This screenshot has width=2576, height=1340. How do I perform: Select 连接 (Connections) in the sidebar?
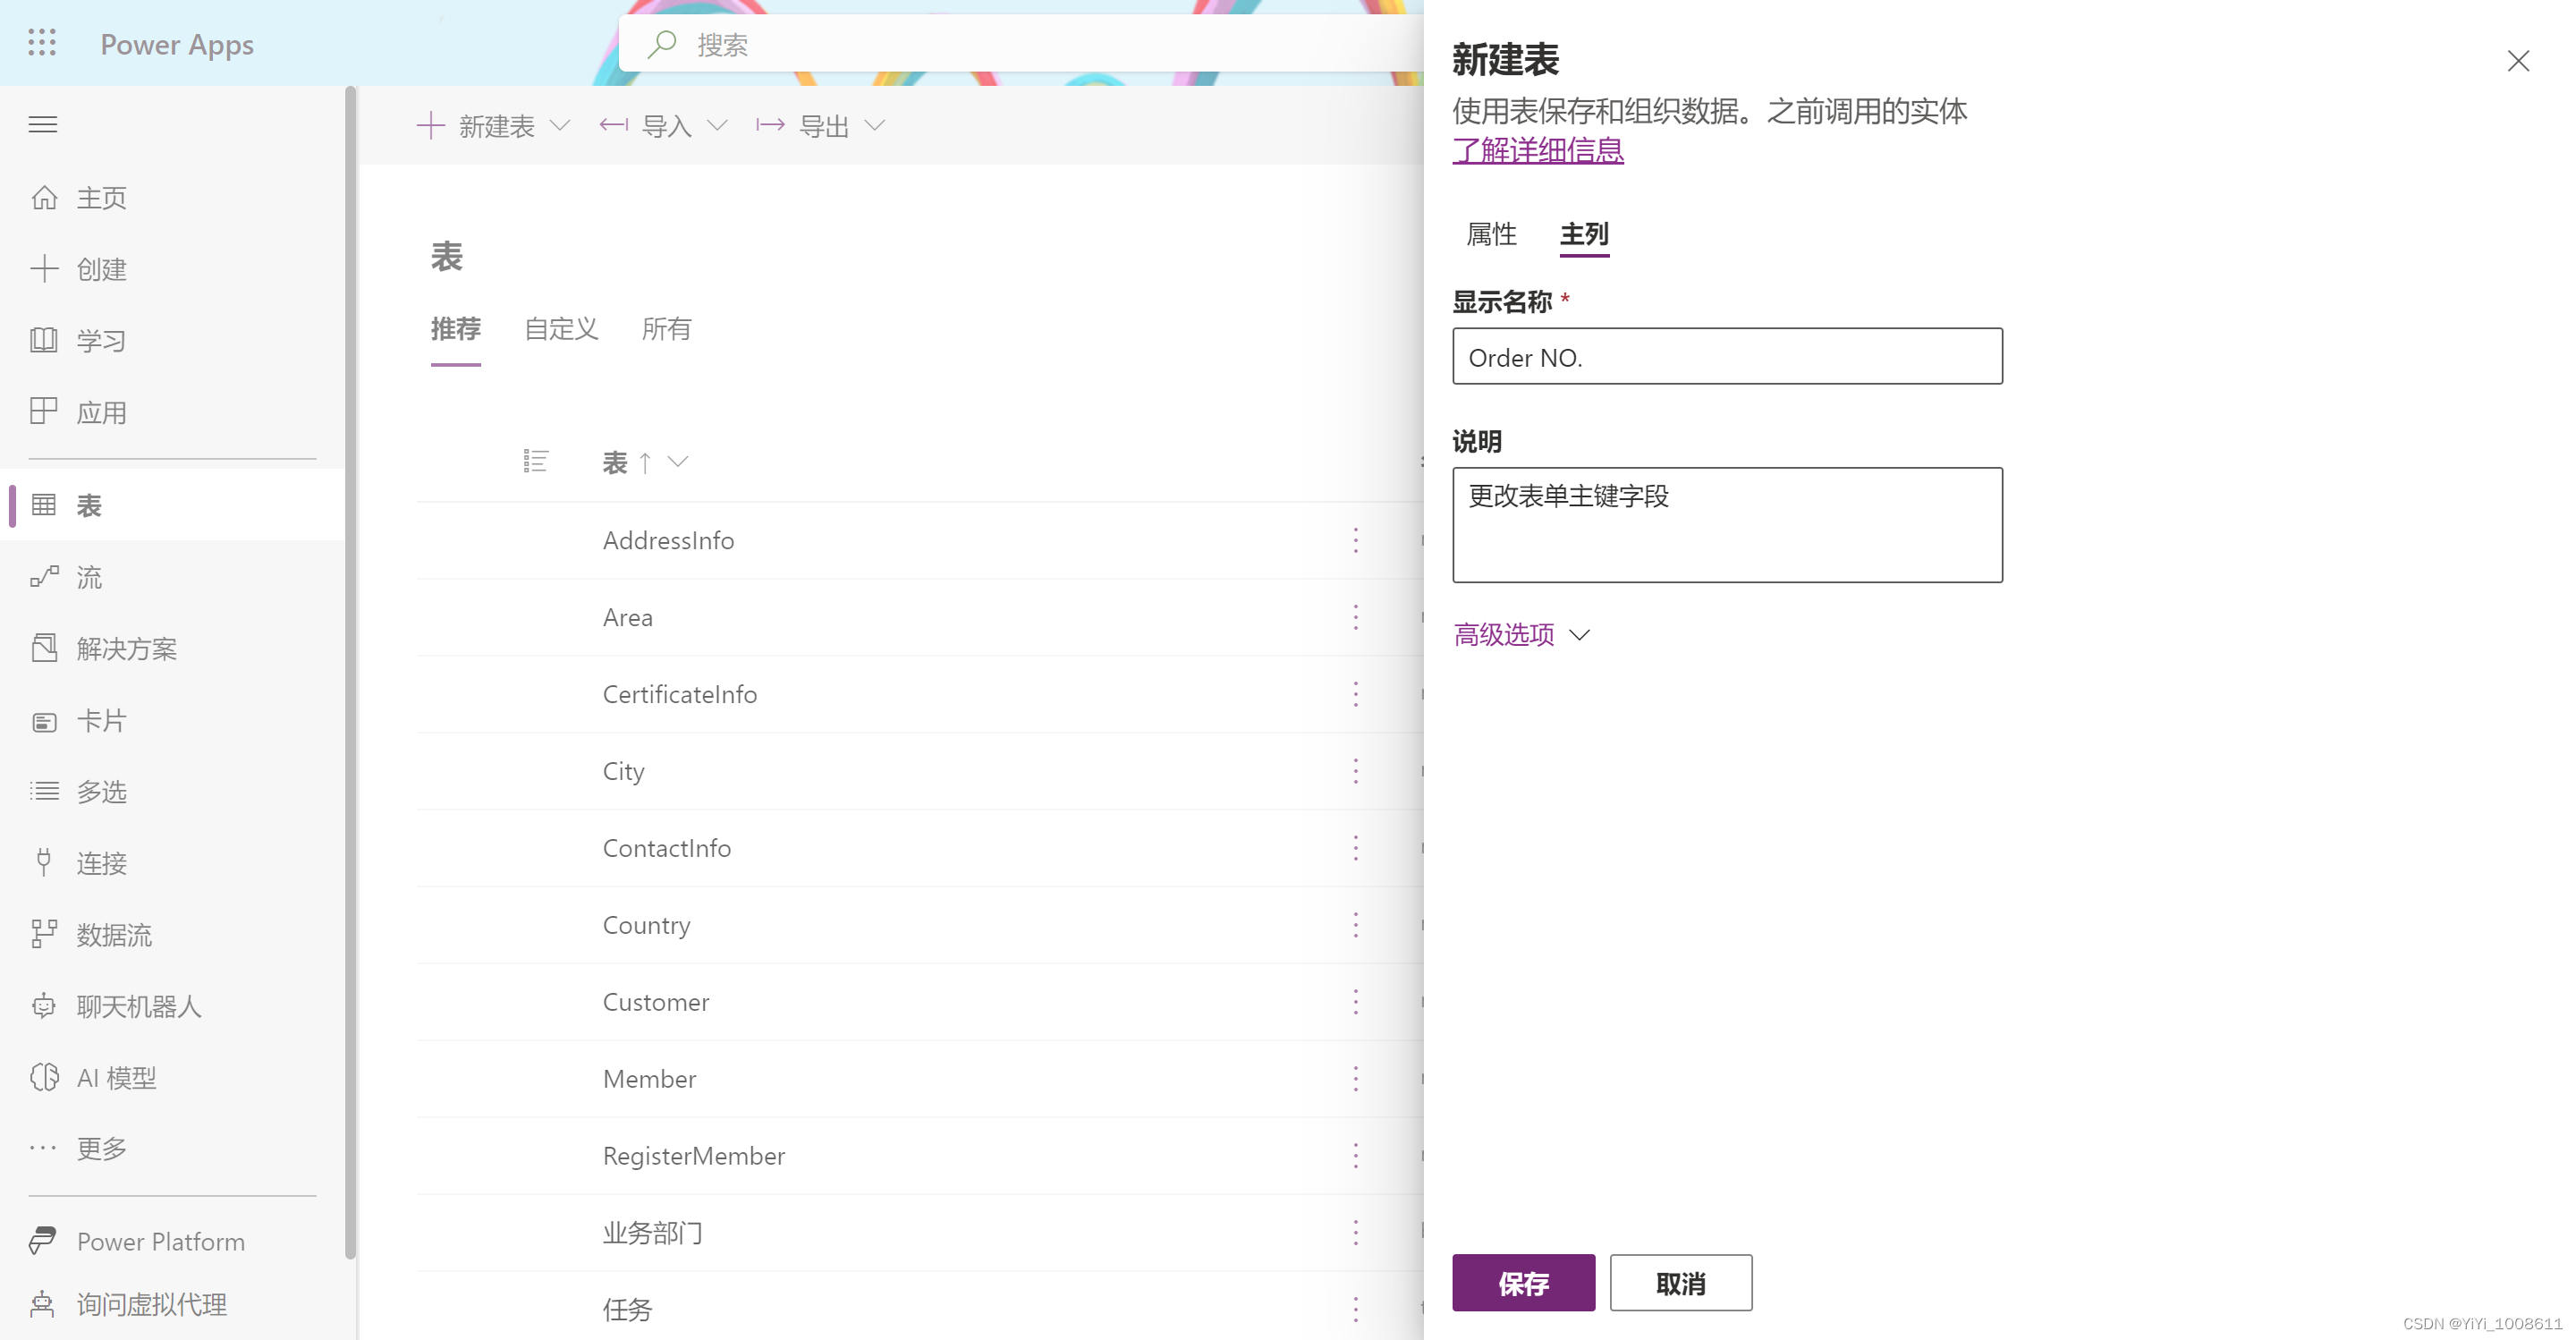(x=100, y=862)
